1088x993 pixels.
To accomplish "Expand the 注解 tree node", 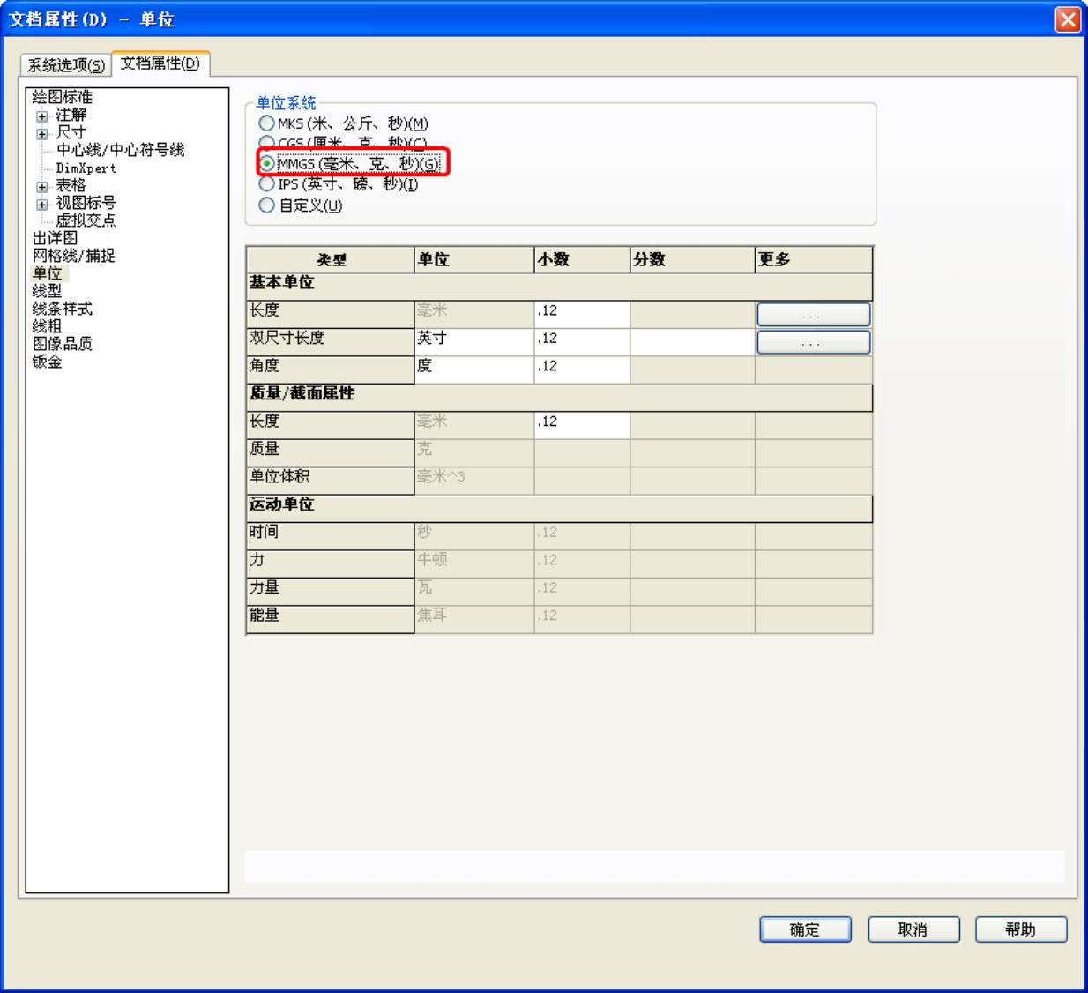I will point(41,116).
